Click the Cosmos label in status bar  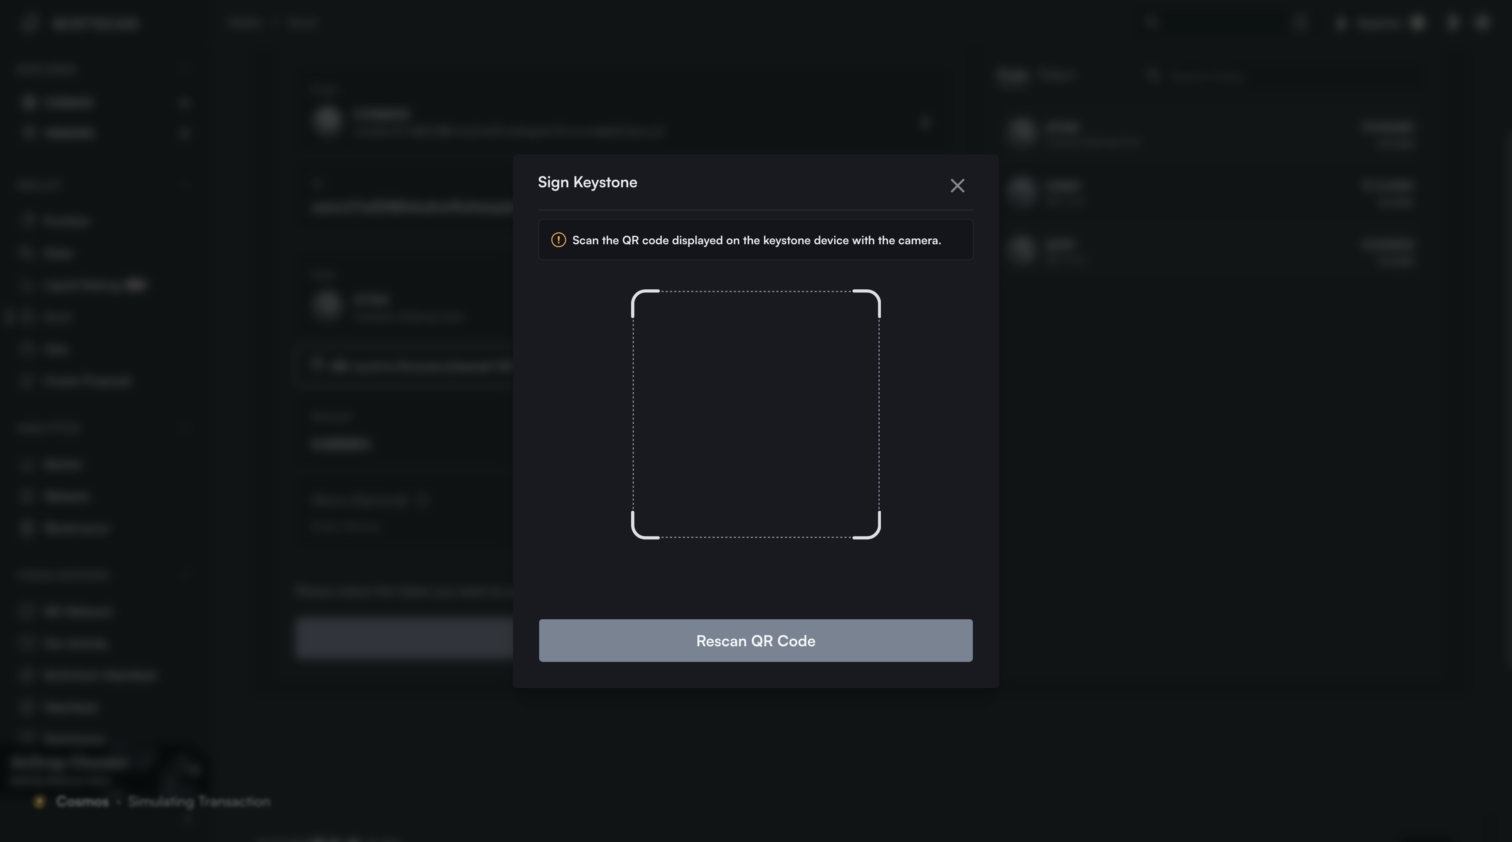[x=82, y=802]
